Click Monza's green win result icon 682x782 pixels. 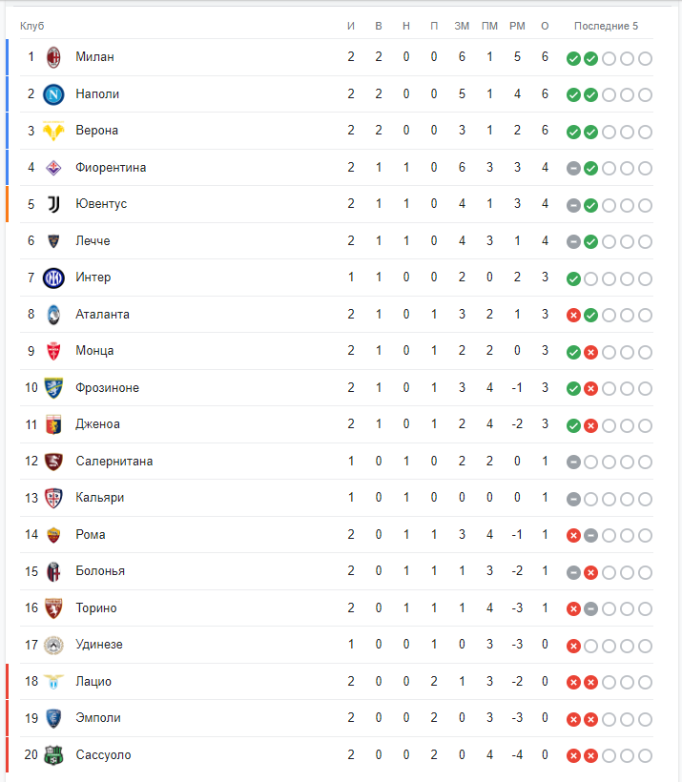point(573,352)
